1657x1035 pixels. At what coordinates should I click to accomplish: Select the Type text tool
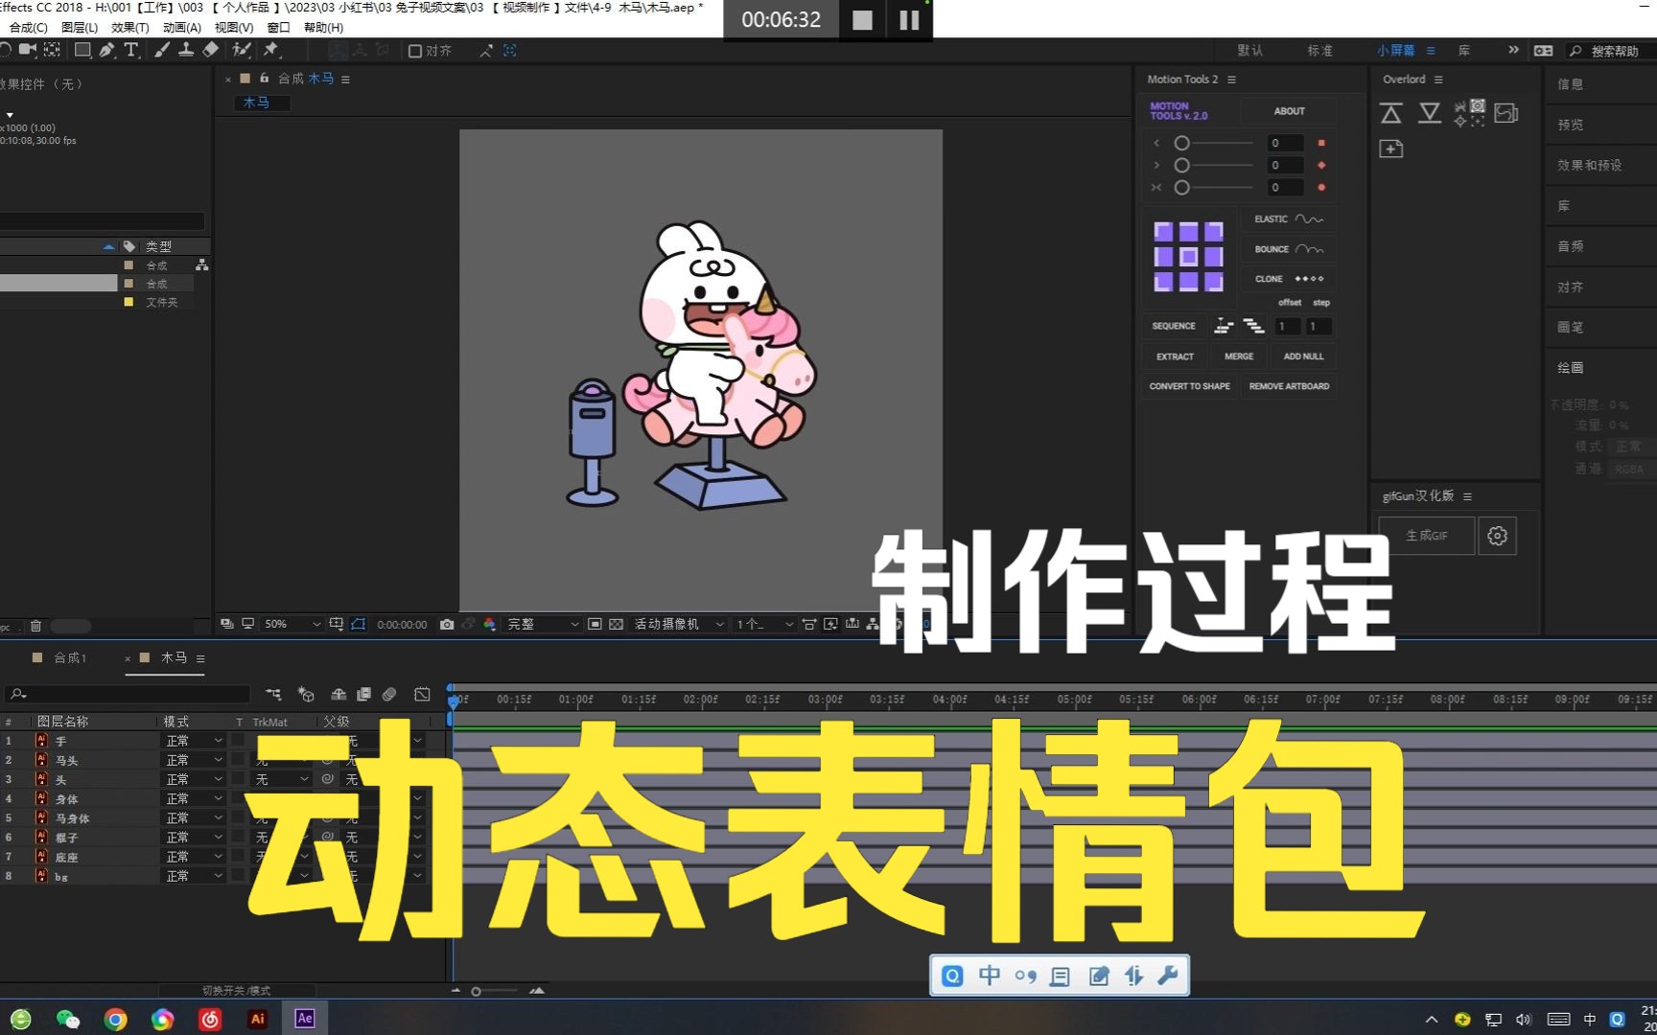pos(131,50)
